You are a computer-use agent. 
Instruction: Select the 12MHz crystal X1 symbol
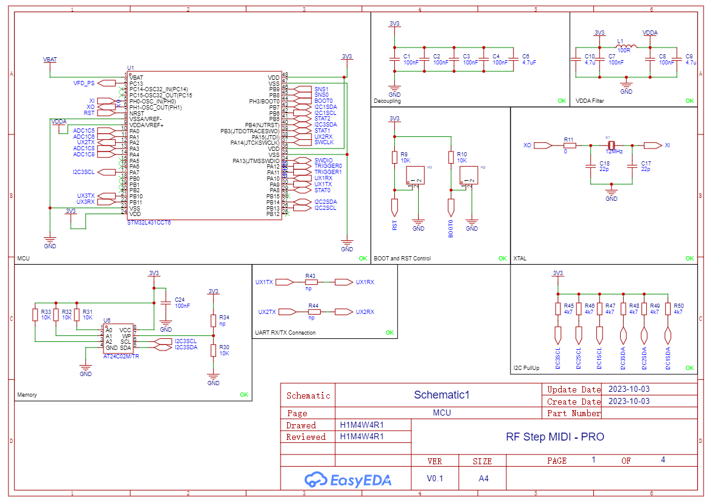[611, 145]
